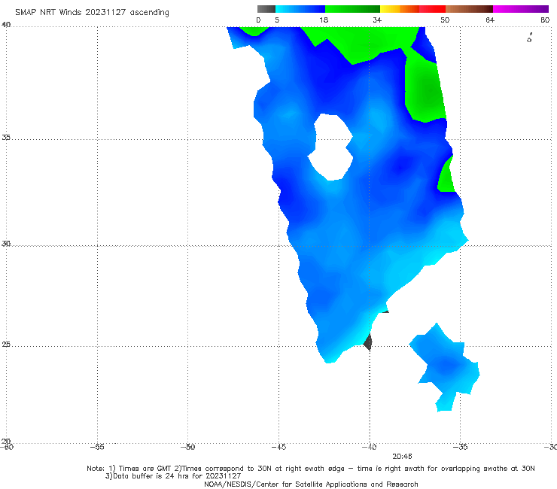Click the color scale label 64
This screenshot has width=557, height=489.
[490, 20]
